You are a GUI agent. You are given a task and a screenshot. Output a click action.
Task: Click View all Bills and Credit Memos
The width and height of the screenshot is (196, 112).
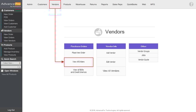click(x=79, y=71)
